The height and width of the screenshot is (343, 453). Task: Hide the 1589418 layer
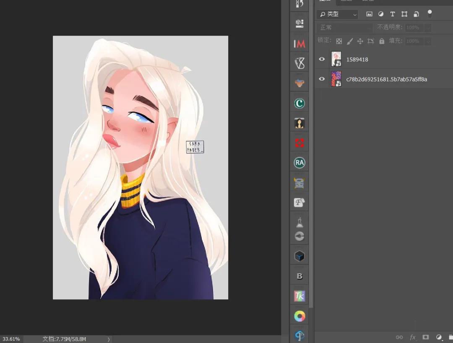pos(322,59)
